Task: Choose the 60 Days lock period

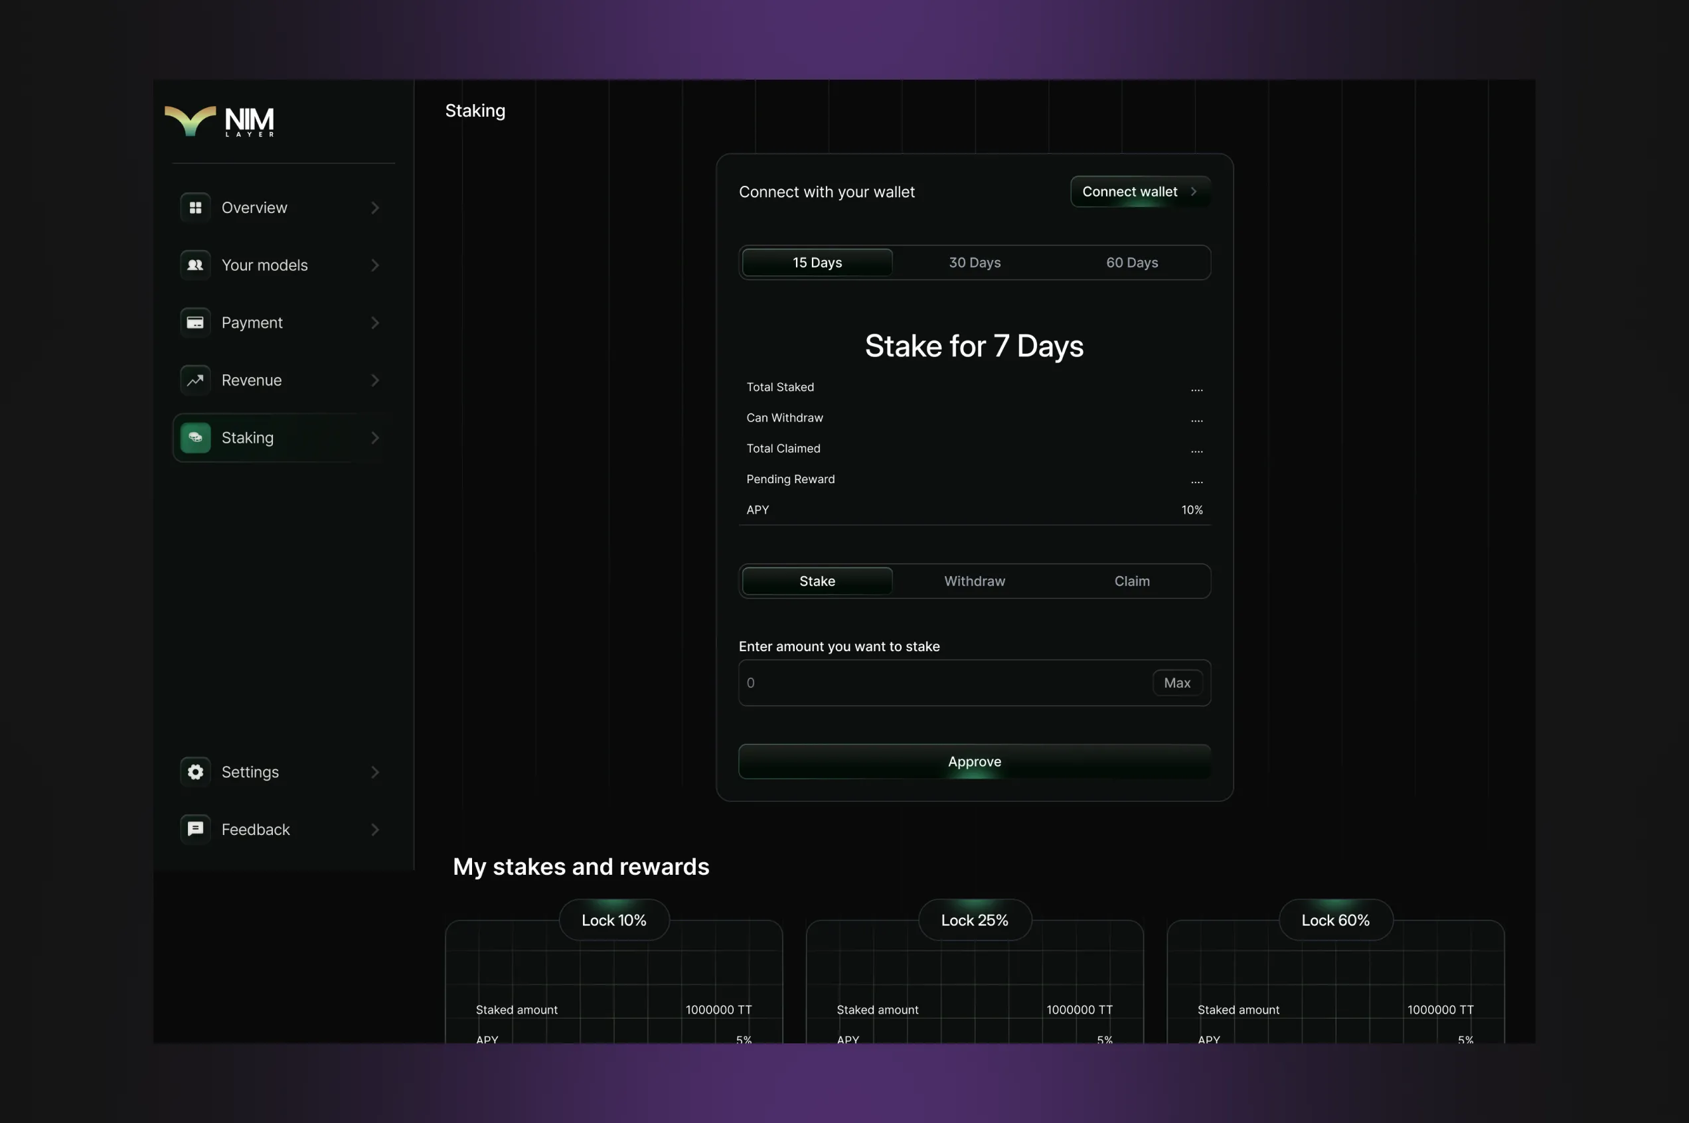Action: click(1132, 262)
